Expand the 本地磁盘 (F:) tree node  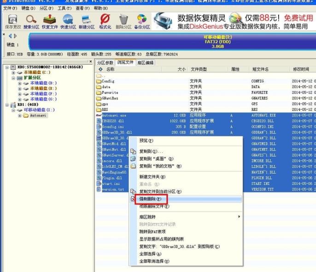20,94
